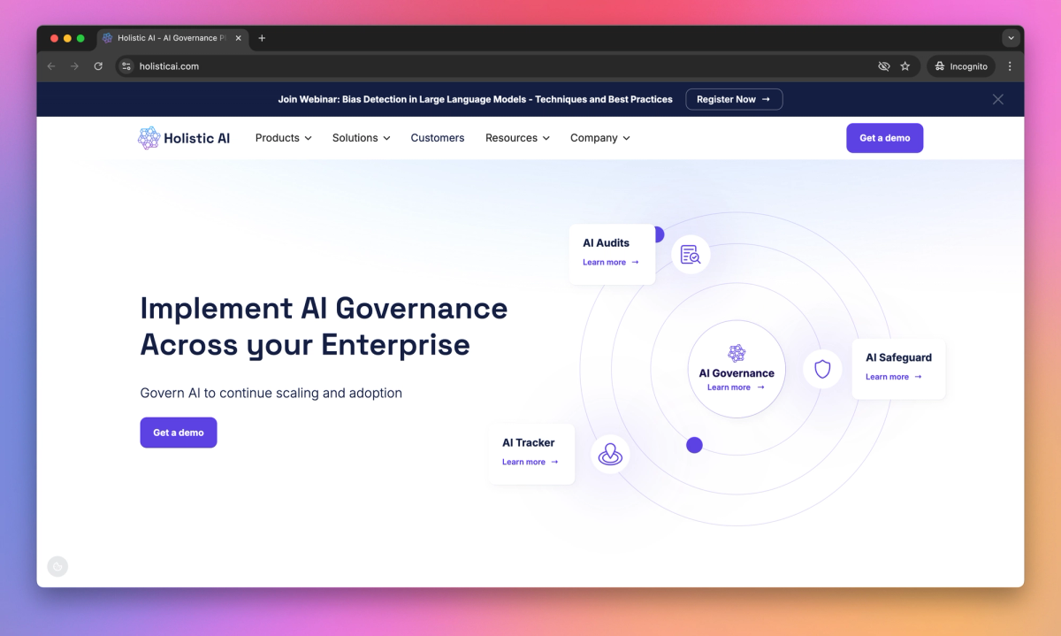Select the AI Safeguard shield icon
This screenshot has height=636, width=1061.
coord(822,369)
